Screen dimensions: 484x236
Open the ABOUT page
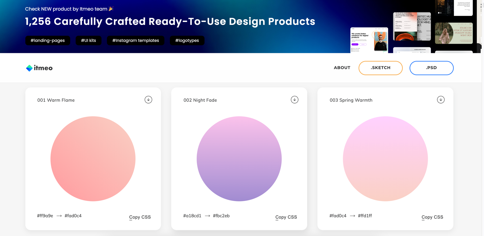point(342,68)
